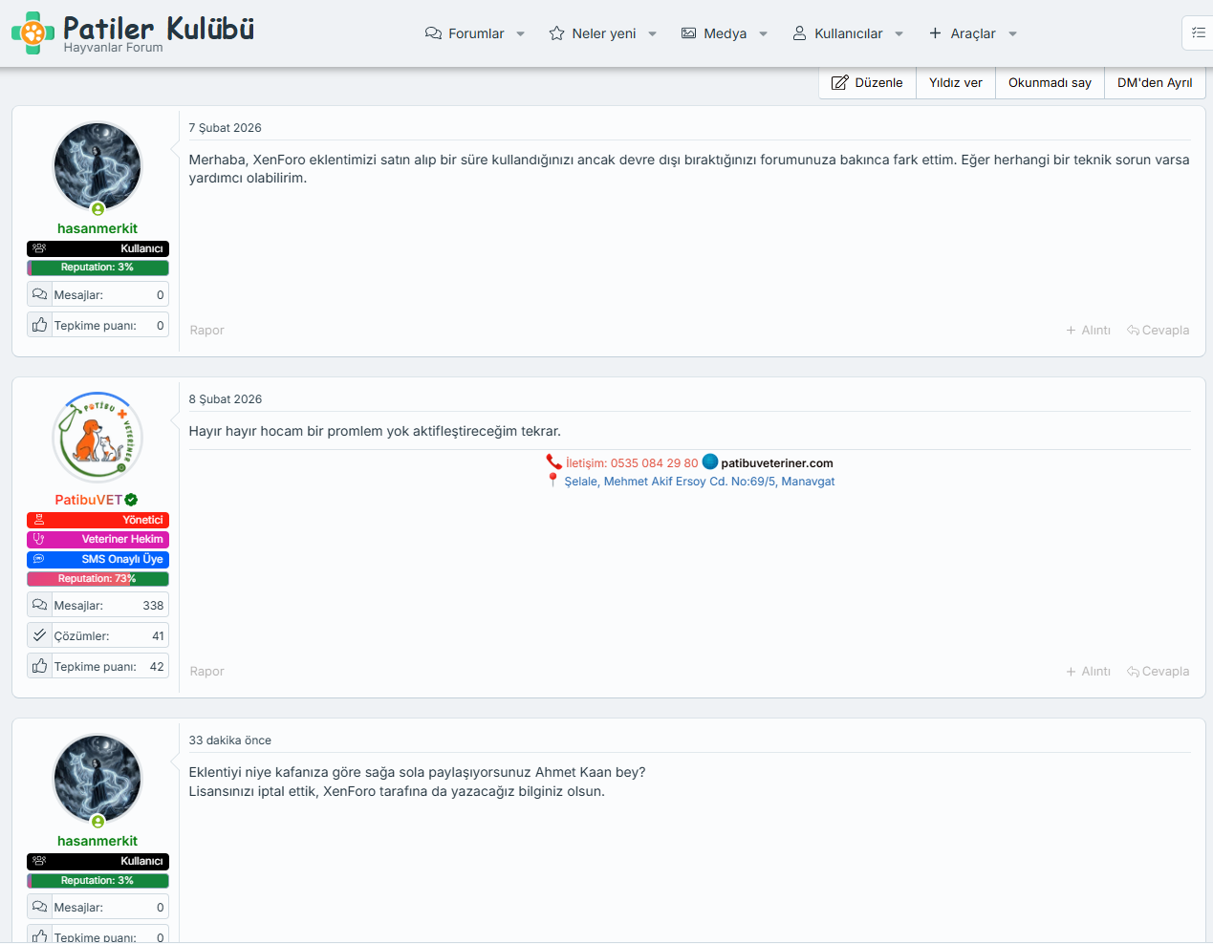Click the Reputation 73% bar
Viewport: 1213px width, 944px height.
click(x=97, y=579)
